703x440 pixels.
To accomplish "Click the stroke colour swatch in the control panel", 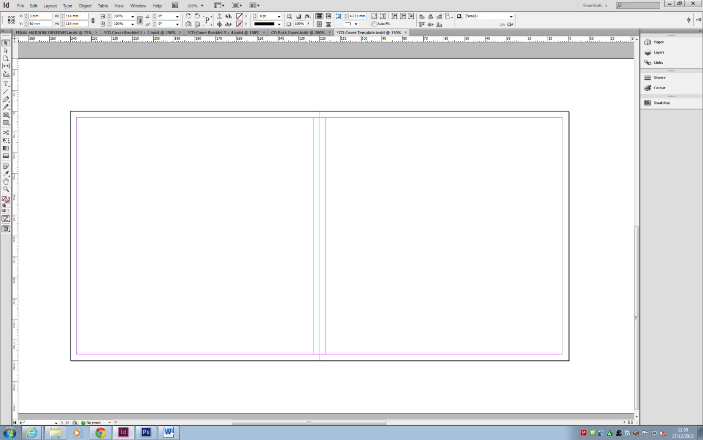I will coord(239,23).
